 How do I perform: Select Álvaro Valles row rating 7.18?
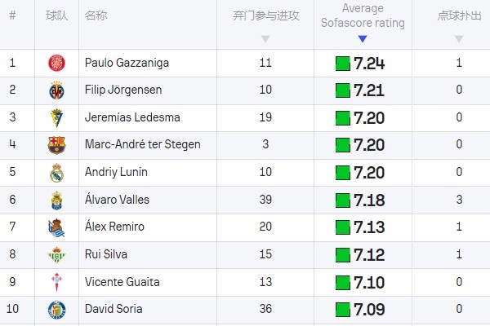(x=369, y=200)
